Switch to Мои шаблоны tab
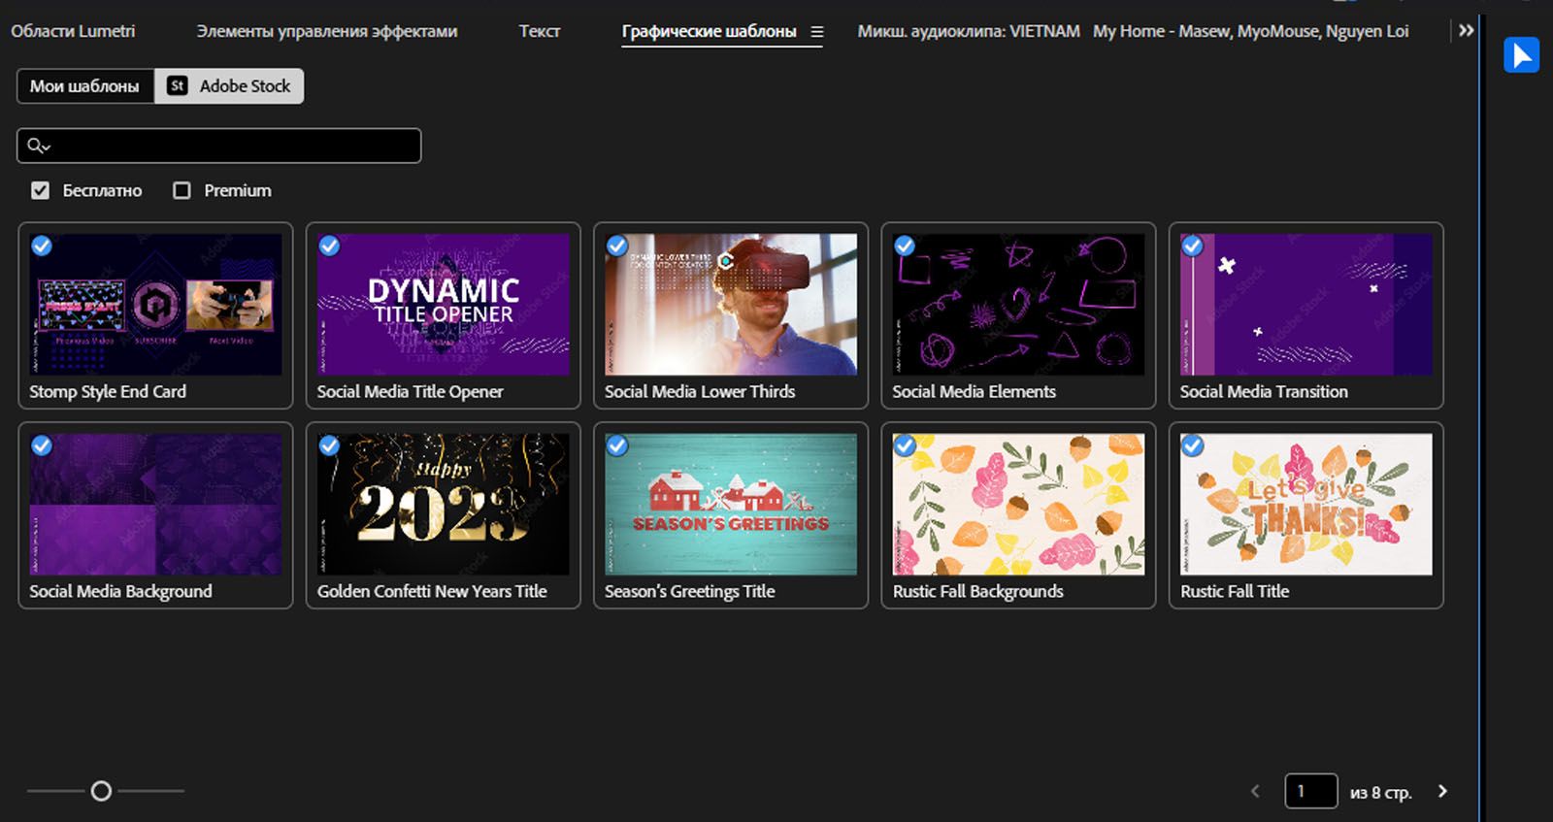This screenshot has width=1553, height=822. click(x=84, y=86)
